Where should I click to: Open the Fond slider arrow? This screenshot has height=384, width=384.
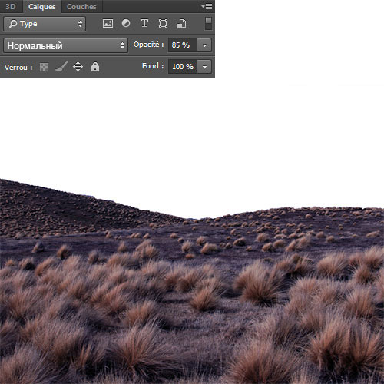pos(204,67)
